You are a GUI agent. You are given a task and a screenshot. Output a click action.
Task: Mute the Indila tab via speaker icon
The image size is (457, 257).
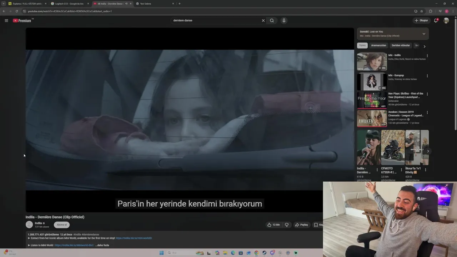pyautogui.click(x=126, y=4)
